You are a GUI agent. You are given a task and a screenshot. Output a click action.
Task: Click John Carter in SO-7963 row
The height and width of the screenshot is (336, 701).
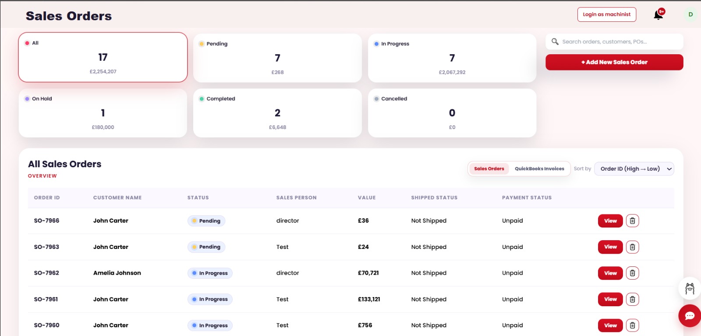click(x=111, y=247)
